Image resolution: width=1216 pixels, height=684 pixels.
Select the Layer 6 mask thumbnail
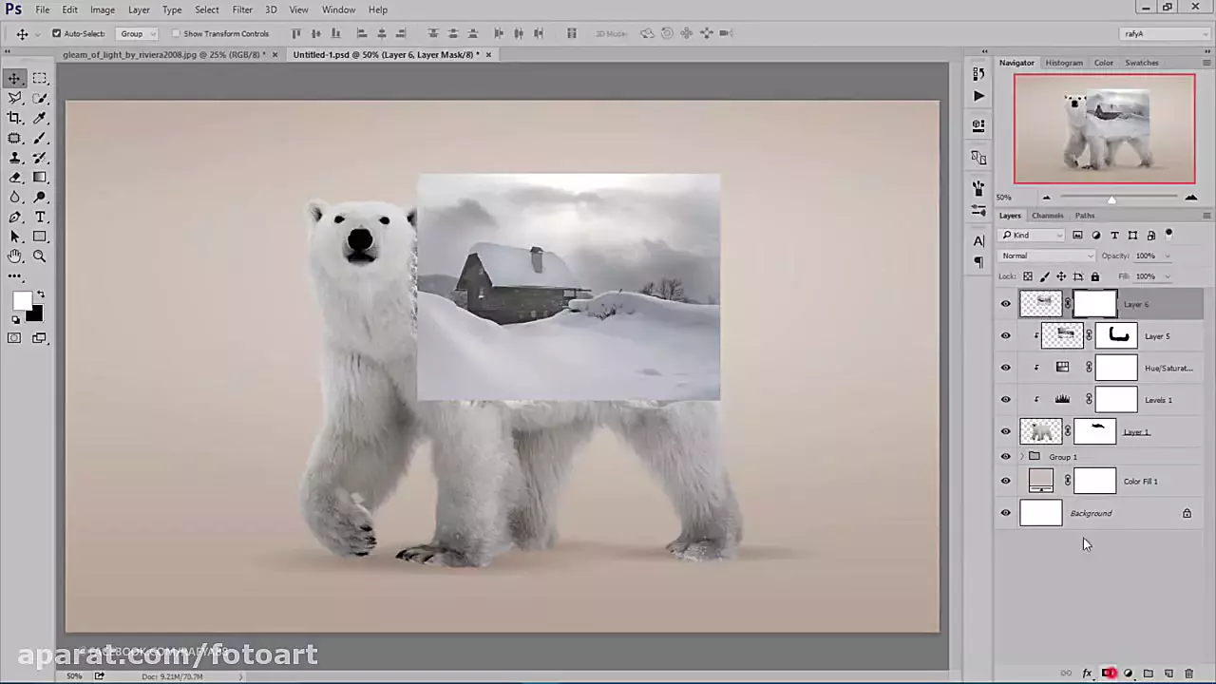click(x=1094, y=304)
